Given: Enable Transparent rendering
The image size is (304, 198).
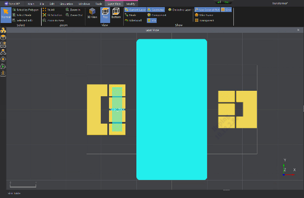Looking at the screenshot, I should click(204, 20).
